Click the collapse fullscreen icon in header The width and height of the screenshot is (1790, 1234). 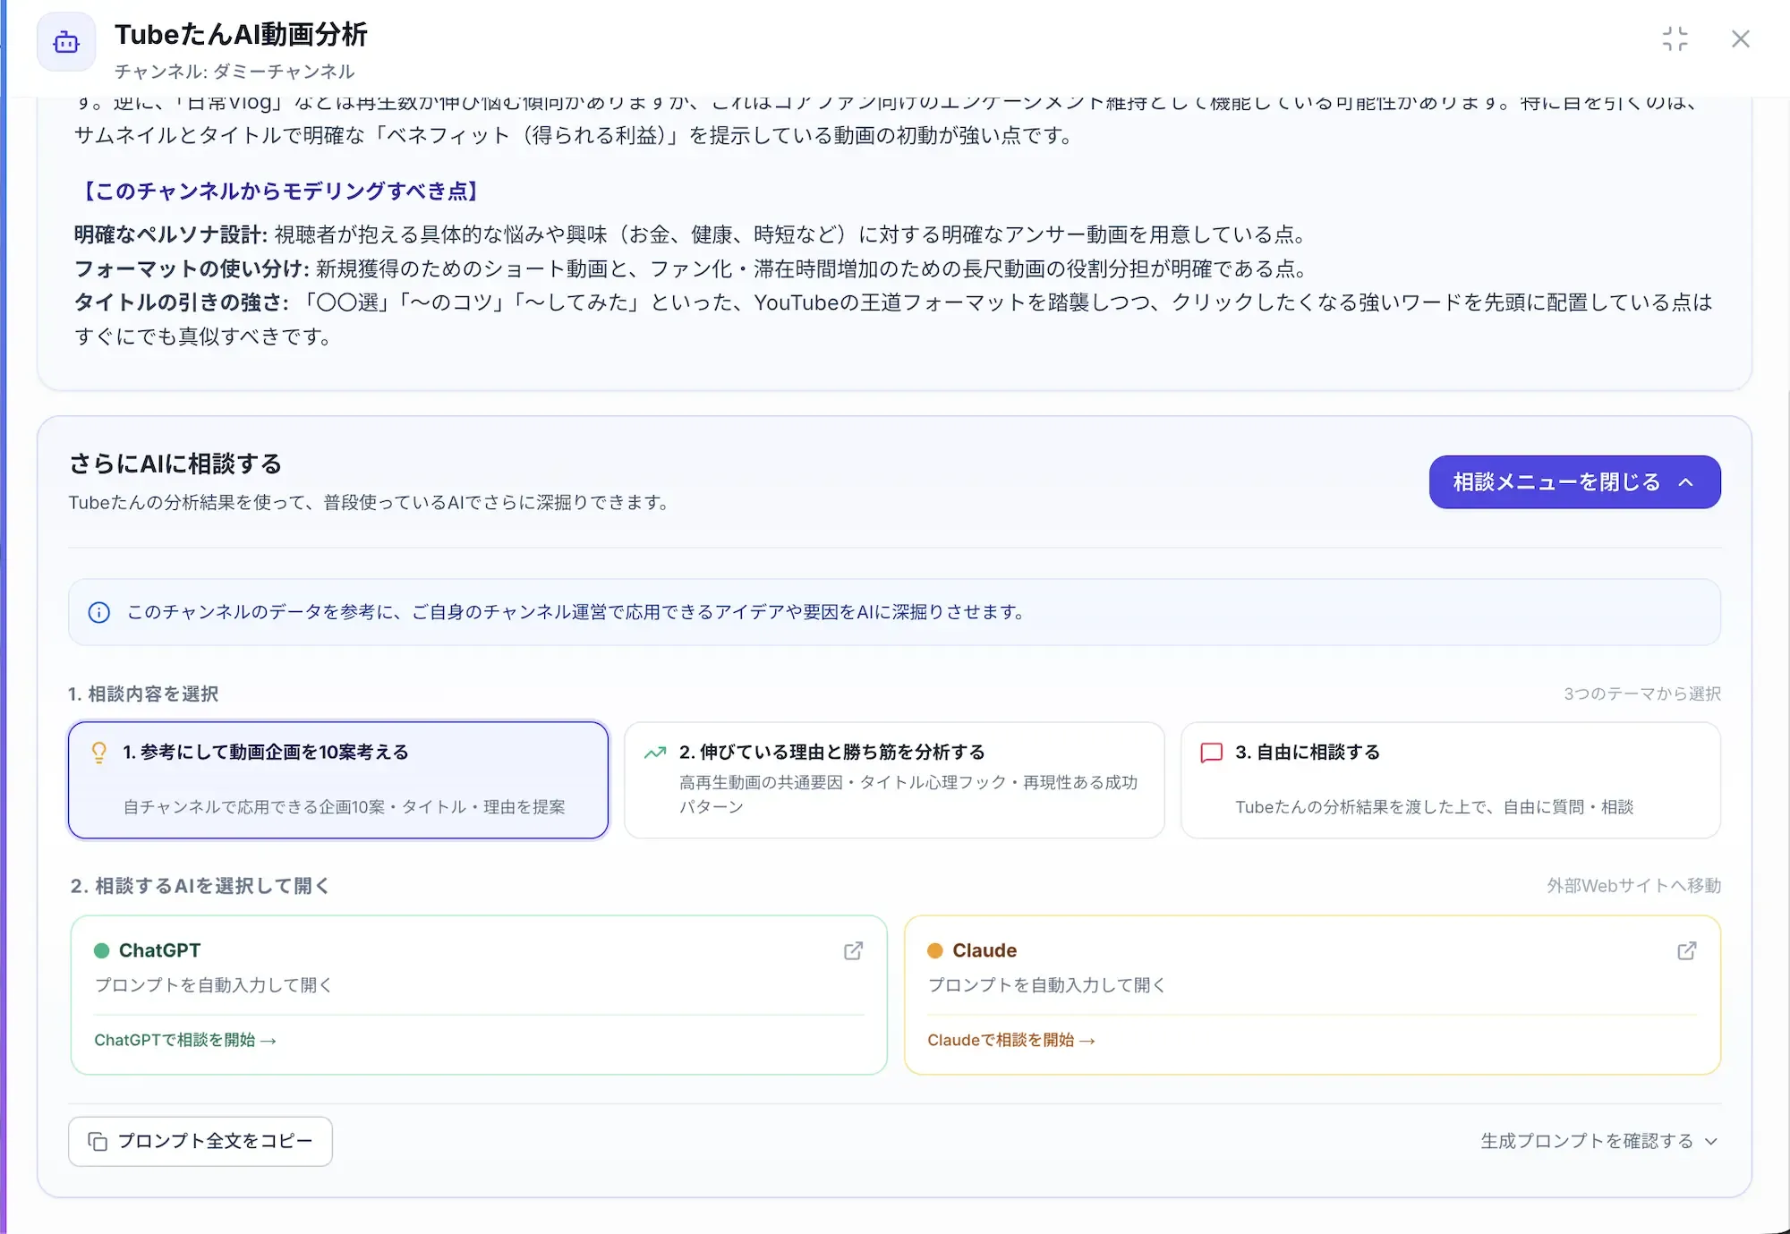pos(1675,38)
